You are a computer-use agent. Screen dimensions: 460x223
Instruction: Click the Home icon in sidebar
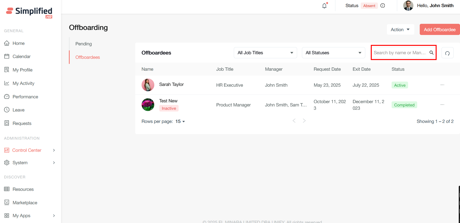(x=7, y=43)
